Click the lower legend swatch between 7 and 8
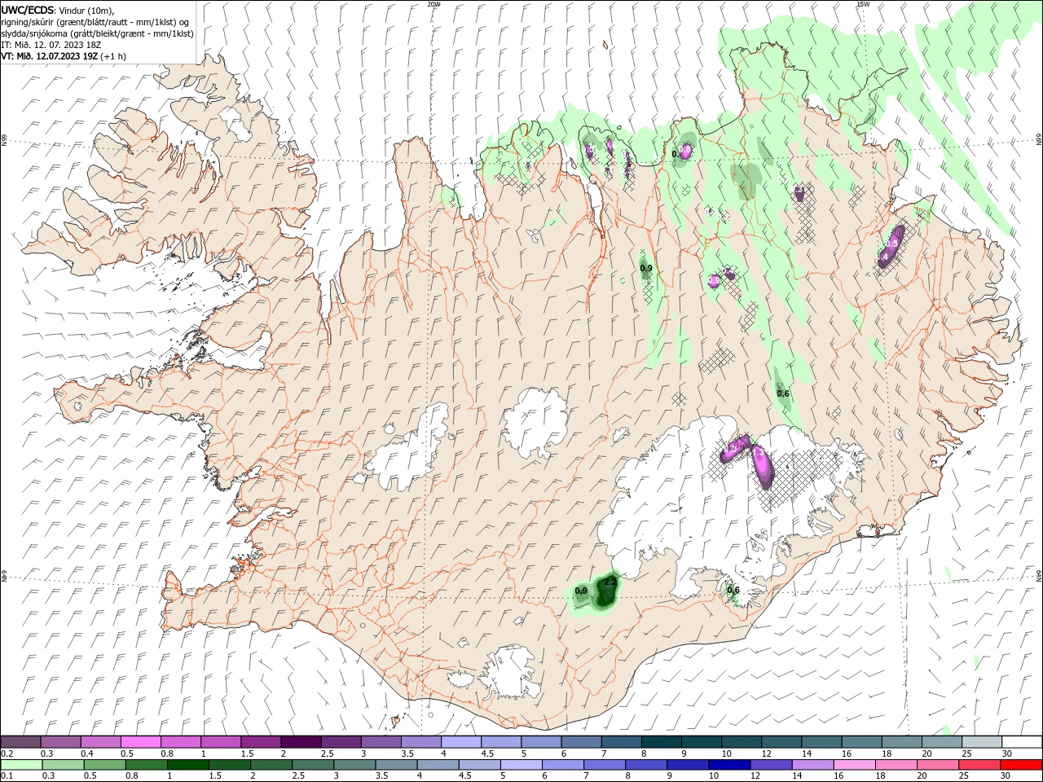Viewport: 1043px width, 782px height. [x=605, y=765]
